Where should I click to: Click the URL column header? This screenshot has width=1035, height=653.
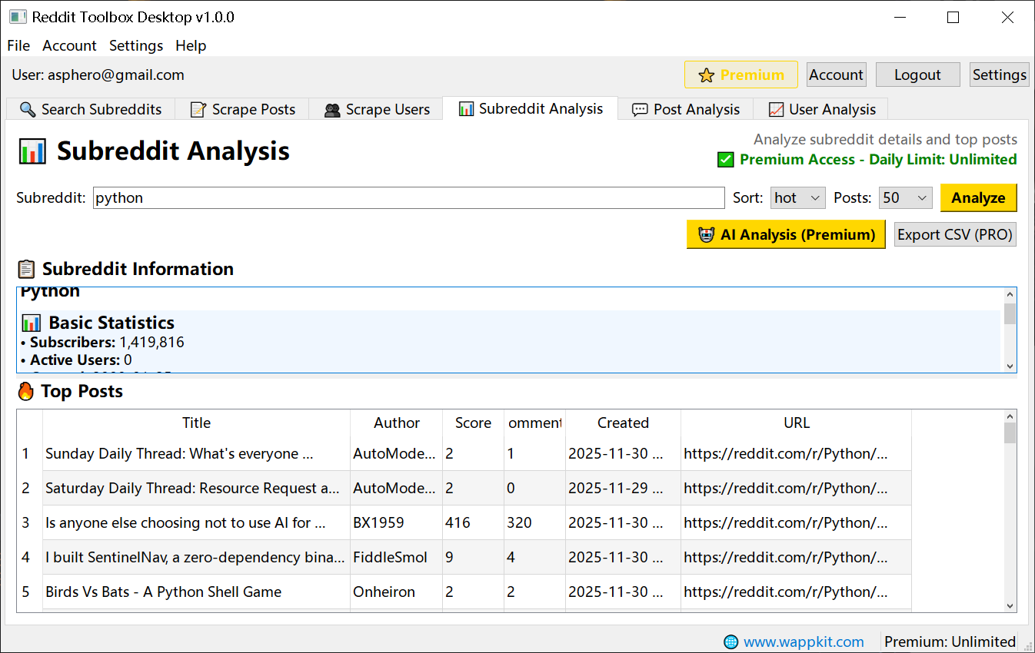pyautogui.click(x=797, y=423)
